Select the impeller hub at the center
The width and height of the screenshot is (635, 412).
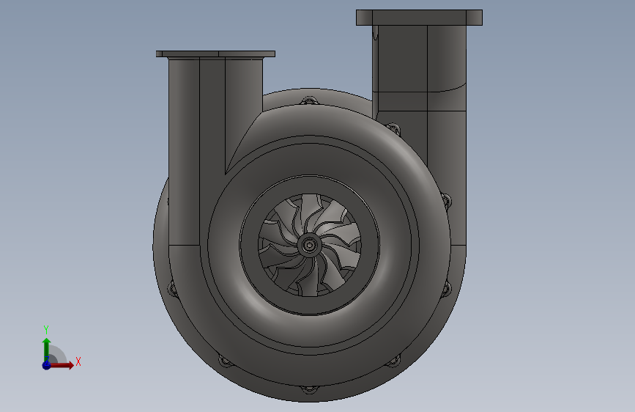pyautogui.click(x=309, y=245)
